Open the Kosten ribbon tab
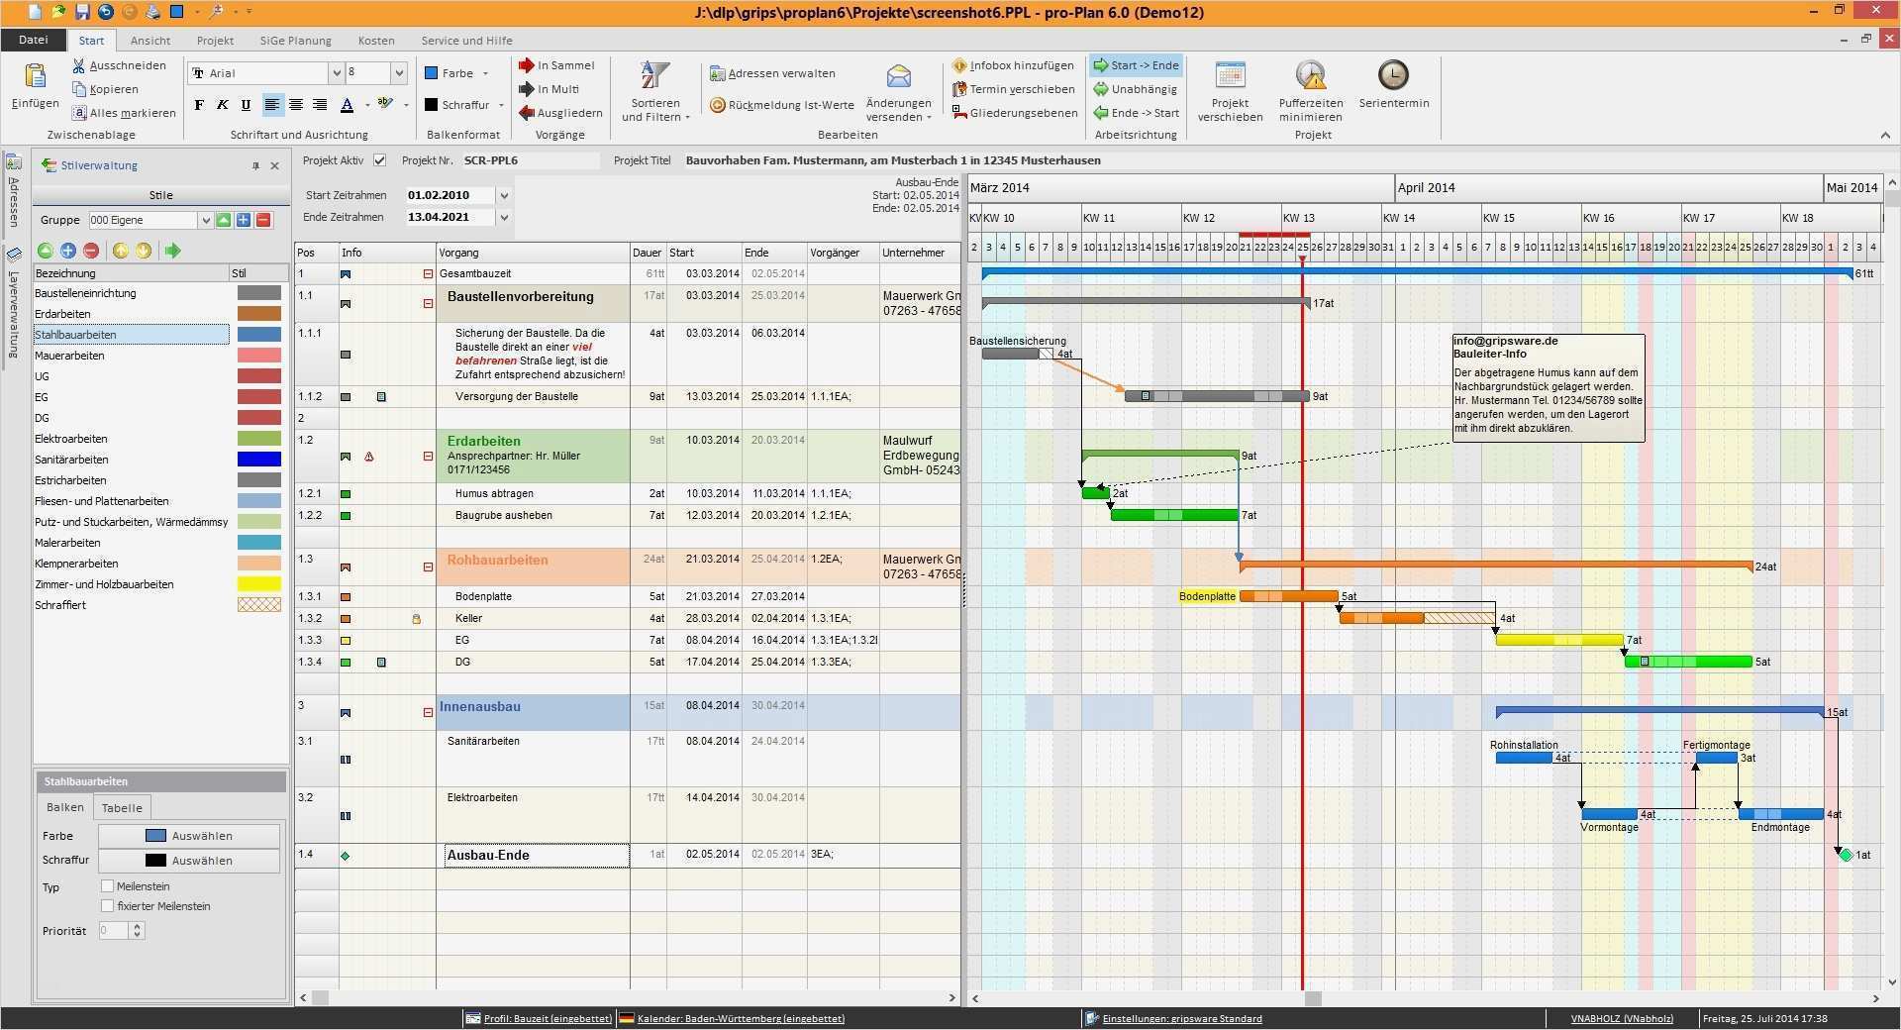 [376, 41]
